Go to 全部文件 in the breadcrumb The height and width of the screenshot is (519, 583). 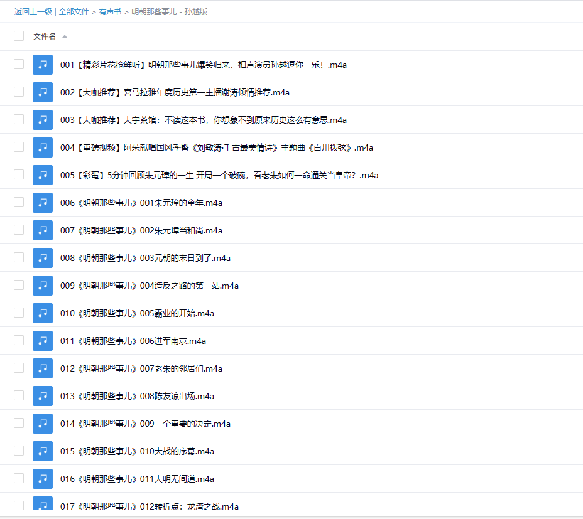pos(74,12)
